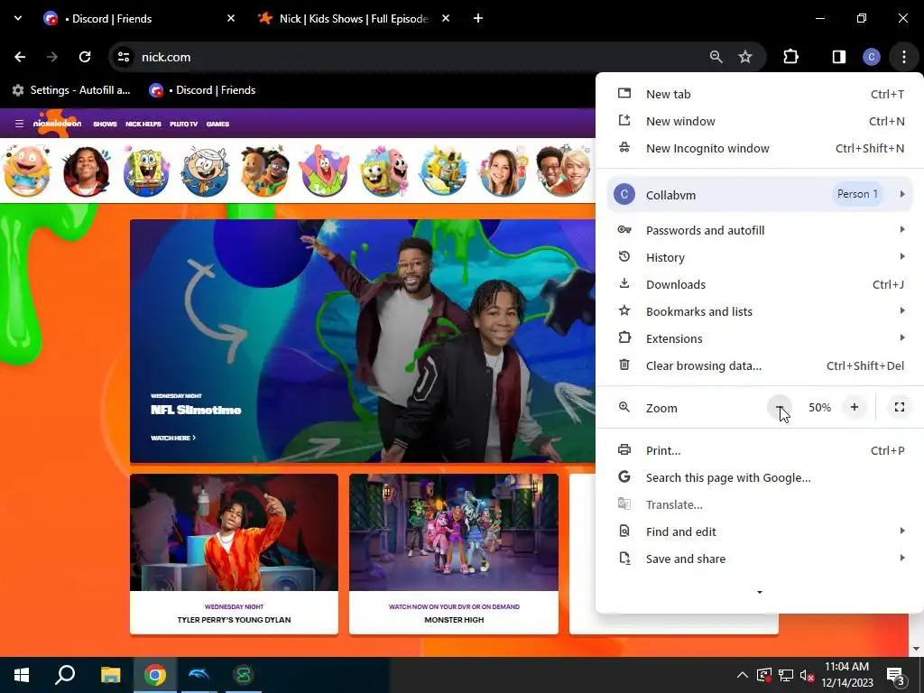Image resolution: width=924 pixels, height=693 pixels.
Task: Click the forward navigation arrow
Action: pos(52,57)
